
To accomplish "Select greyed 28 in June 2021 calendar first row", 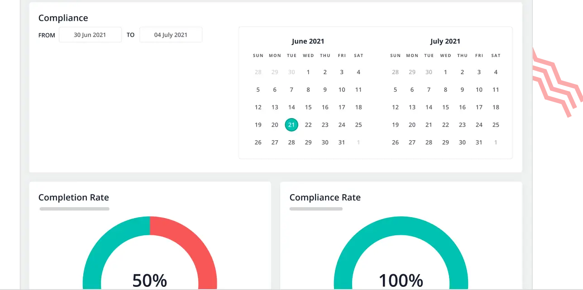I will click(x=258, y=72).
